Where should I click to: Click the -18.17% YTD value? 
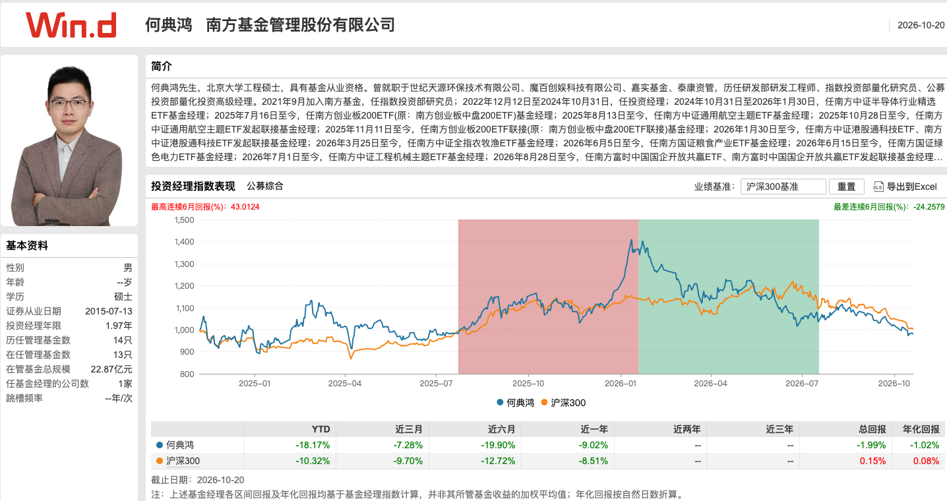(313, 445)
